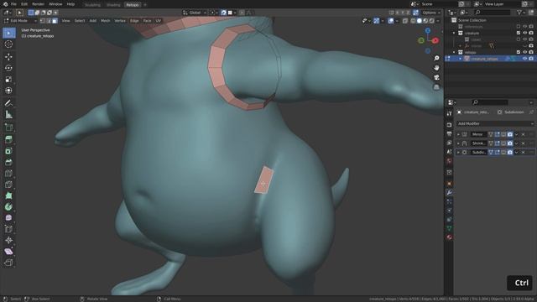Select the Select Box tool in the left toolbar
Image resolution: width=537 pixels, height=302 pixels.
[8, 34]
